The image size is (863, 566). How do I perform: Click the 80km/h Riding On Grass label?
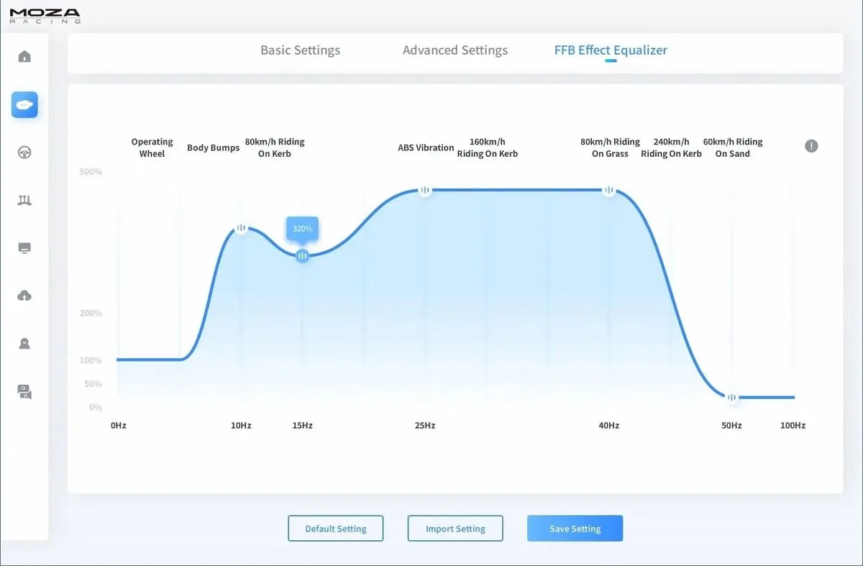point(610,147)
